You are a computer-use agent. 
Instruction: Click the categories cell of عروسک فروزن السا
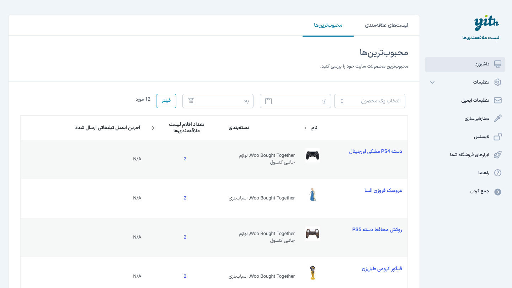[262, 198]
